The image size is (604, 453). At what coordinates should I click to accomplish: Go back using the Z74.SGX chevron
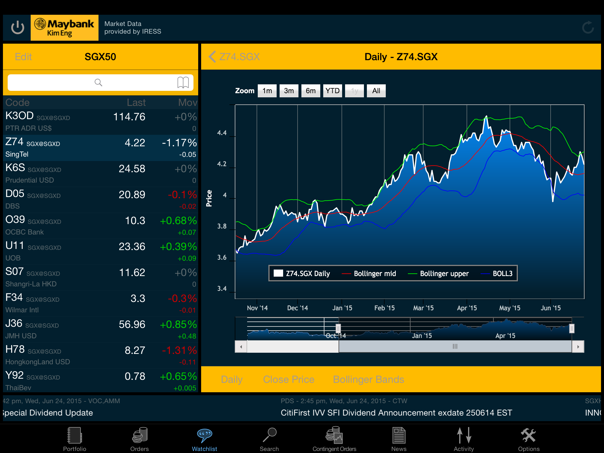coord(234,57)
